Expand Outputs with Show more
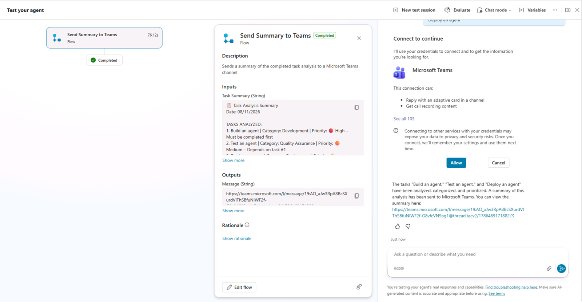 [x=233, y=211]
